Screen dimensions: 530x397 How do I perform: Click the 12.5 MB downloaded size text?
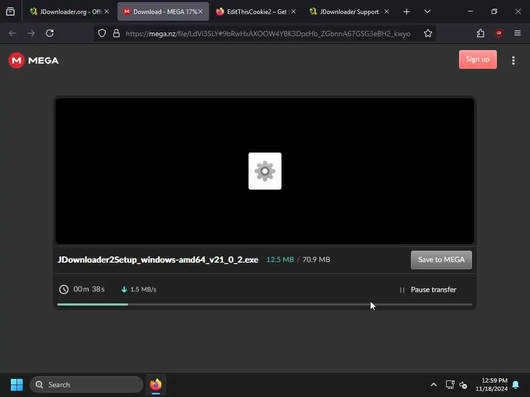point(280,259)
